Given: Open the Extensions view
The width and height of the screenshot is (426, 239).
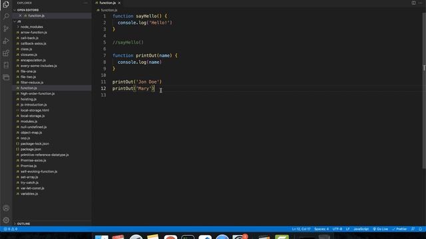Looking at the screenshot, I should [6, 53].
